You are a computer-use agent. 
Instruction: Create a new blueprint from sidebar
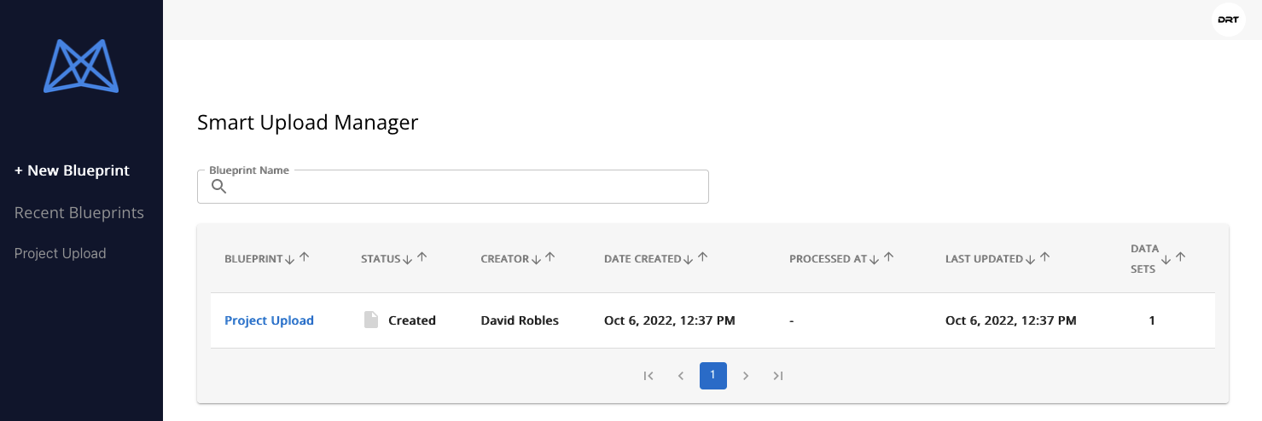pyautogui.click(x=73, y=170)
